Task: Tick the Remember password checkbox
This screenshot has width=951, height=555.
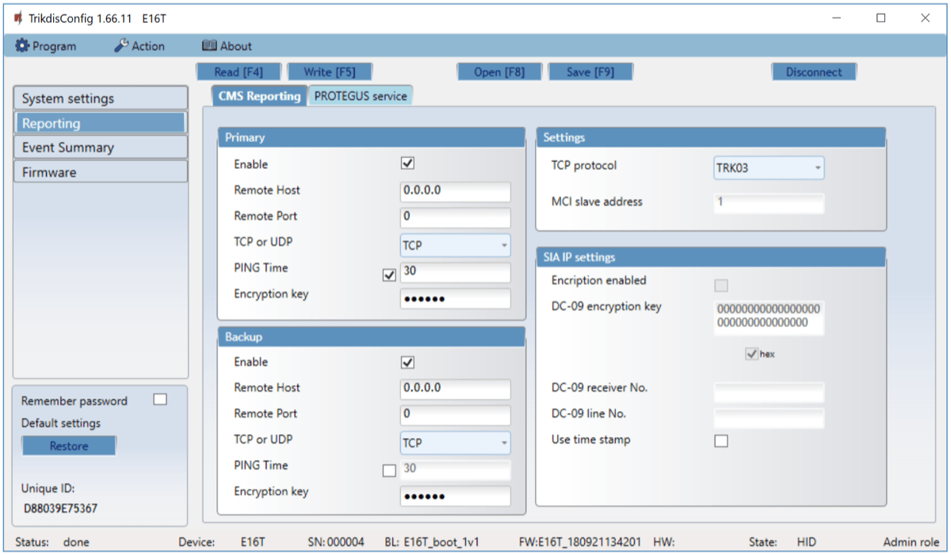Action: [160, 400]
